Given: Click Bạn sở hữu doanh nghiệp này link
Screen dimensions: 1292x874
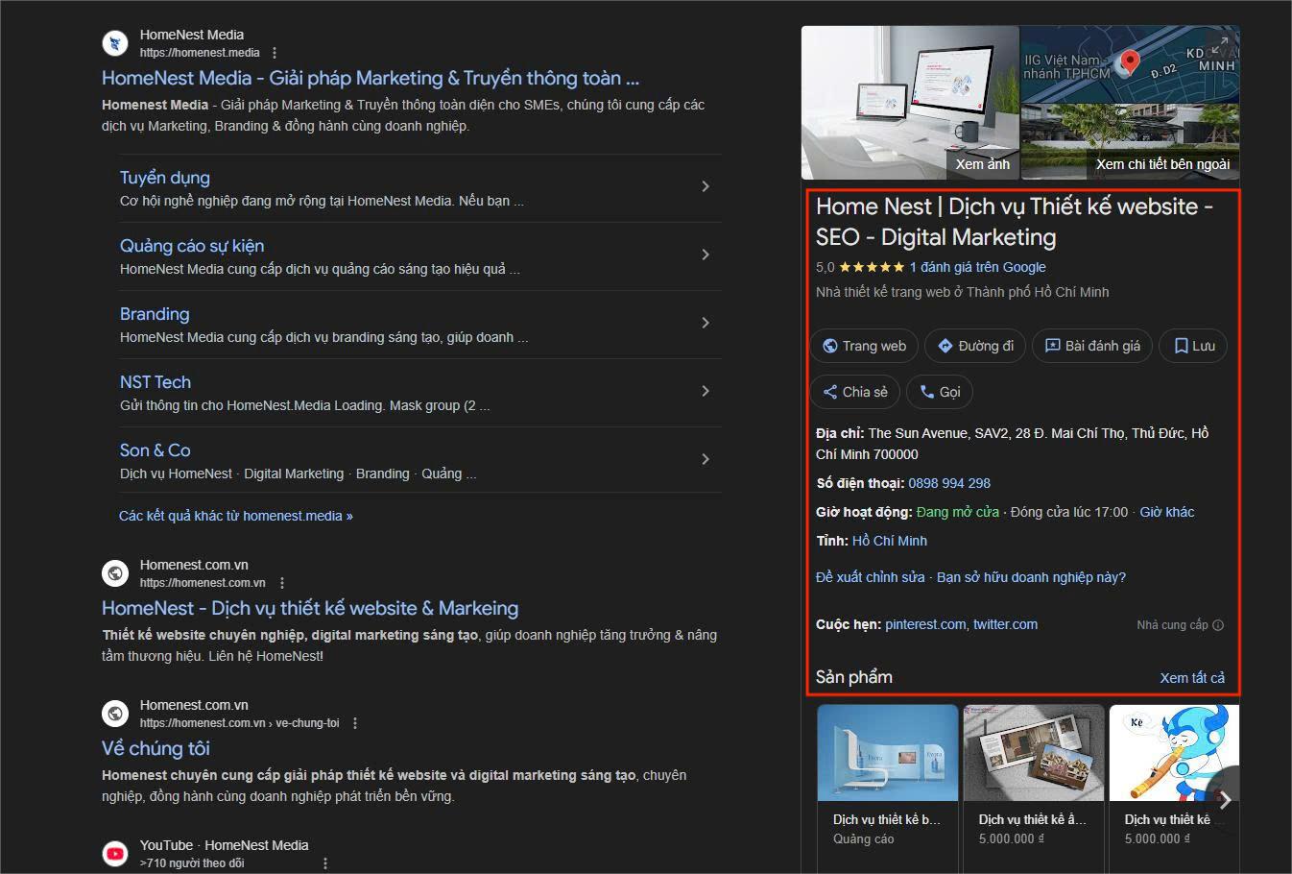Looking at the screenshot, I should pyautogui.click(x=1031, y=577).
